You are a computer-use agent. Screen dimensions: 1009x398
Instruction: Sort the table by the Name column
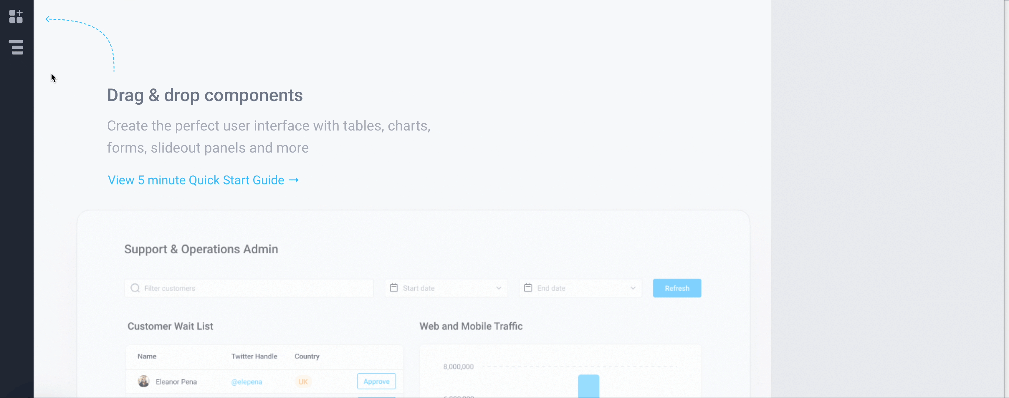coord(147,356)
